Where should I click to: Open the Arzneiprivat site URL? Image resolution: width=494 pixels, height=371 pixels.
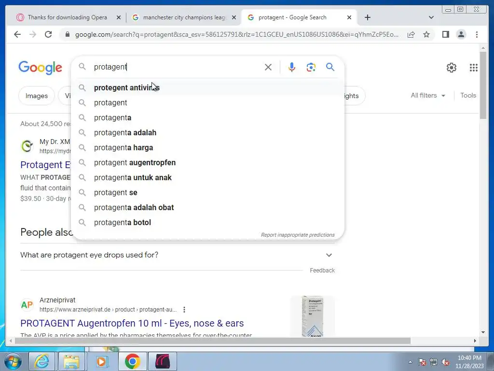(x=108, y=310)
